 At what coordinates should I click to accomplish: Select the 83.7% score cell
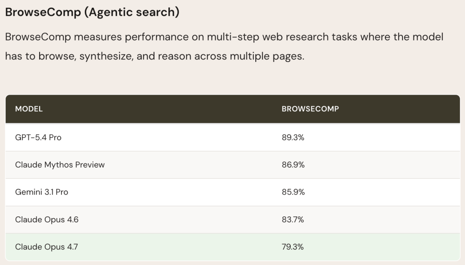[293, 219]
